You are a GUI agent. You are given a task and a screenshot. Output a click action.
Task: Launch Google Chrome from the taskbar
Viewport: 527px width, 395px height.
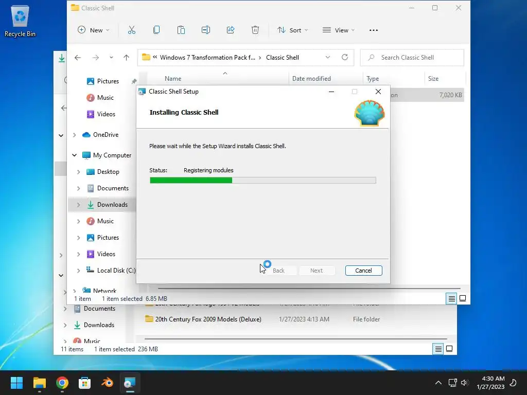click(62, 383)
